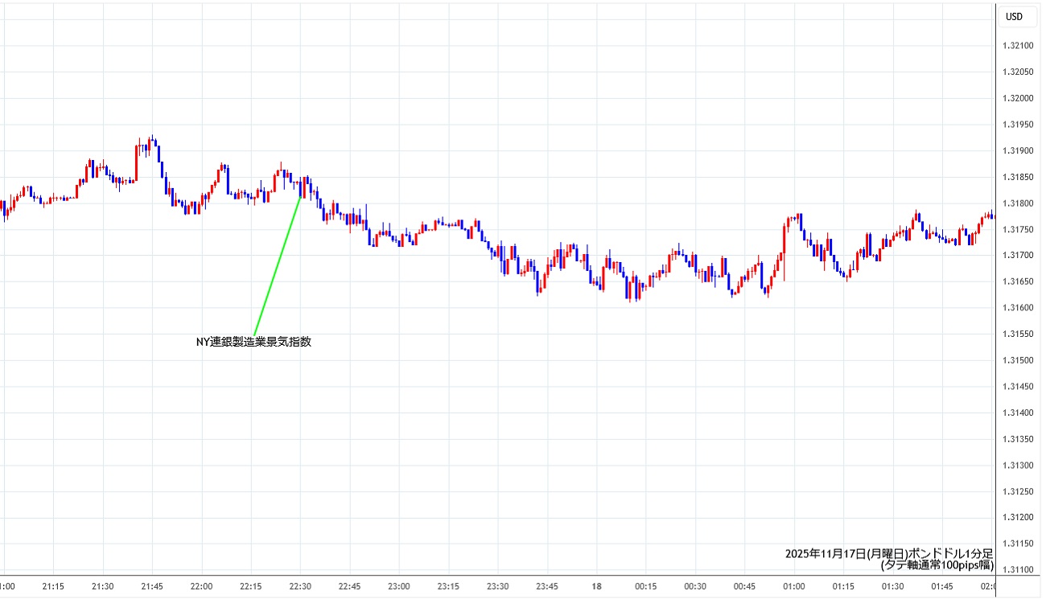Click the 1.31800 price axis label
1046x599 pixels.
pyautogui.click(x=1019, y=203)
